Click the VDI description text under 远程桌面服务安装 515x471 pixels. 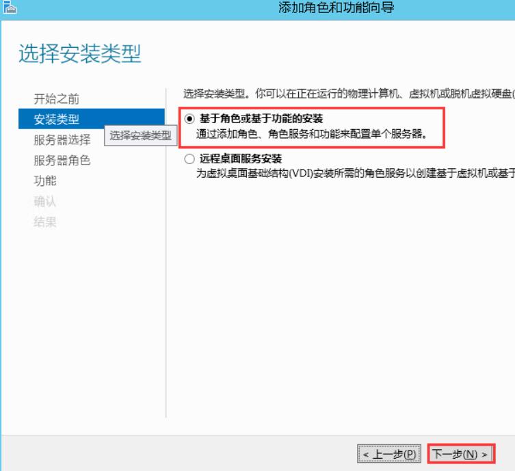pyautogui.click(x=356, y=174)
